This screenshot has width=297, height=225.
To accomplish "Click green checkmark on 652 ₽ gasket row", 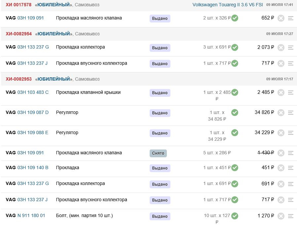I will click(235, 18).
